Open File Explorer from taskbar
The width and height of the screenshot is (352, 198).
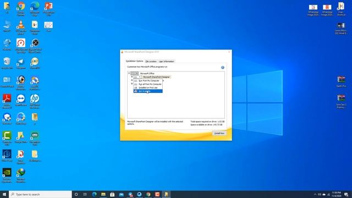(103, 194)
